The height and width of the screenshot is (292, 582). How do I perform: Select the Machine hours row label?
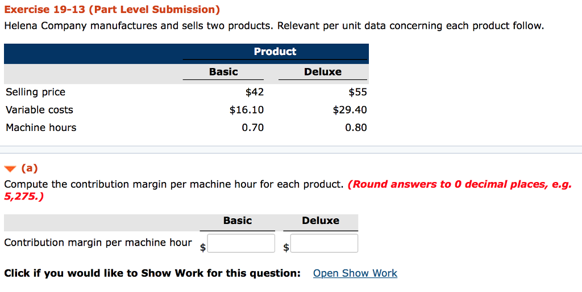(41, 128)
